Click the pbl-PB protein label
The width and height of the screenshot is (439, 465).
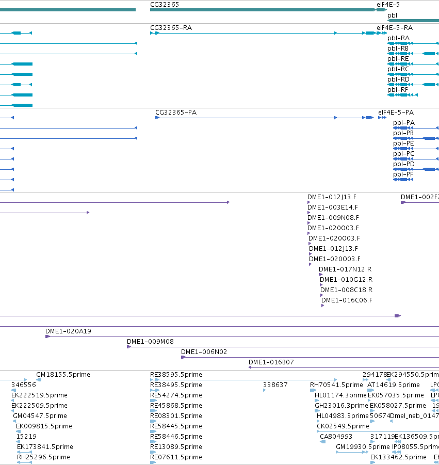[403, 133]
